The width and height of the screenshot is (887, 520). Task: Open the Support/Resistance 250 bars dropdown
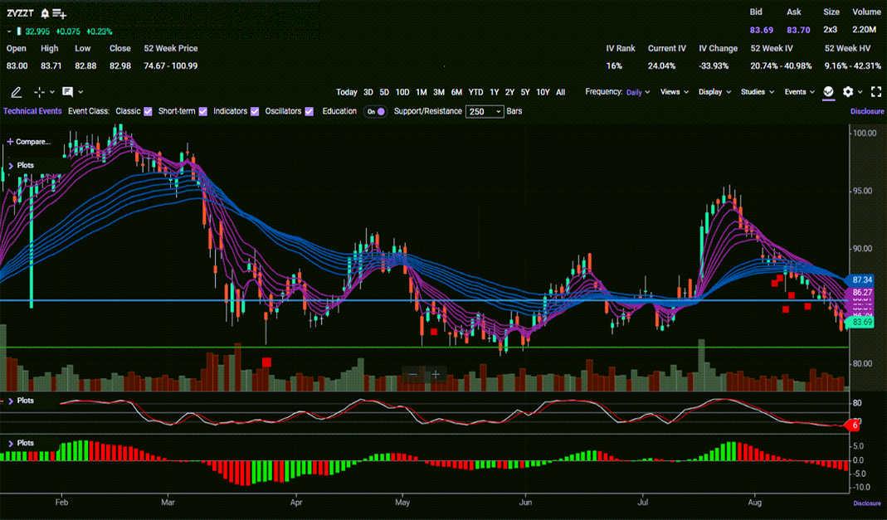(485, 111)
